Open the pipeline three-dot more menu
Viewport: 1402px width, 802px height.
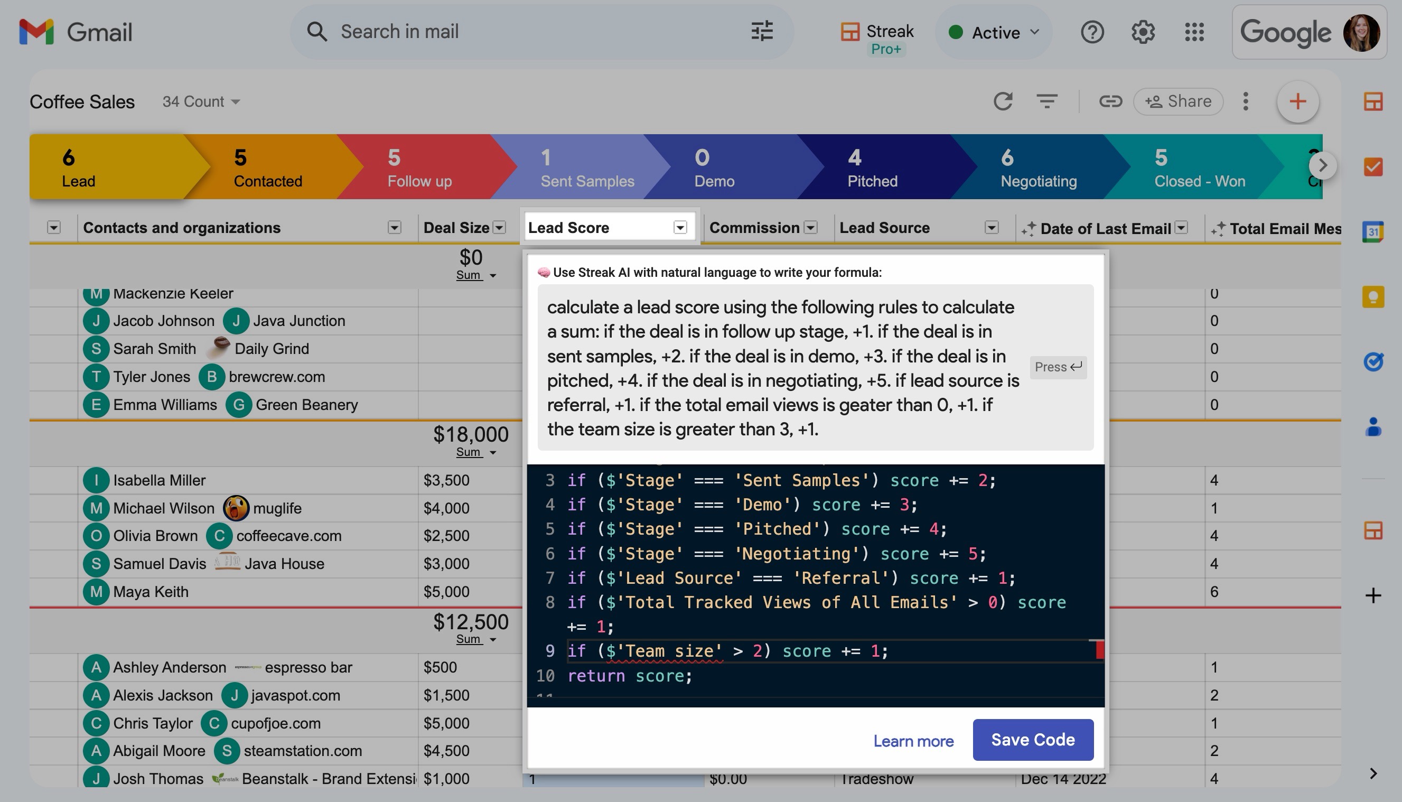pyautogui.click(x=1246, y=101)
